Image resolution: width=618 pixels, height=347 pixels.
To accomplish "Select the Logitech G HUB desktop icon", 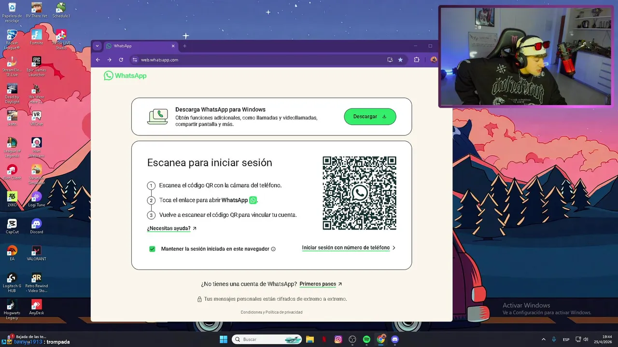I will [x=12, y=282].
